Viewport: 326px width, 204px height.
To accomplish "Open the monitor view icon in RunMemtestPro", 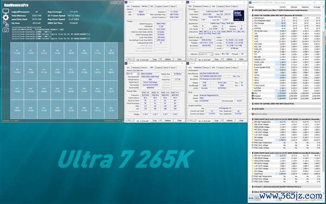I will point(5,11).
